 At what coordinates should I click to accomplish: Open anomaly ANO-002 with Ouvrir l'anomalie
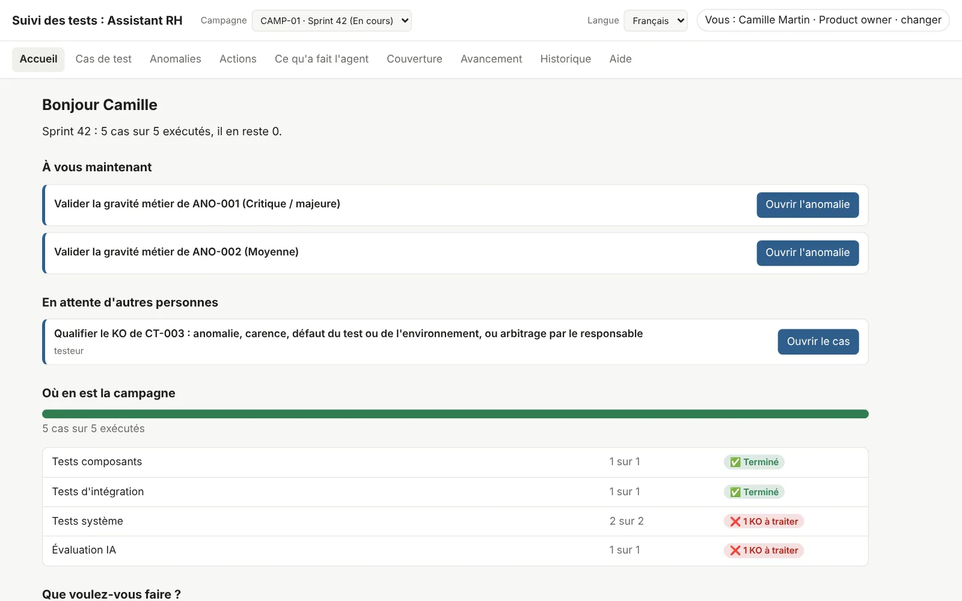(807, 253)
